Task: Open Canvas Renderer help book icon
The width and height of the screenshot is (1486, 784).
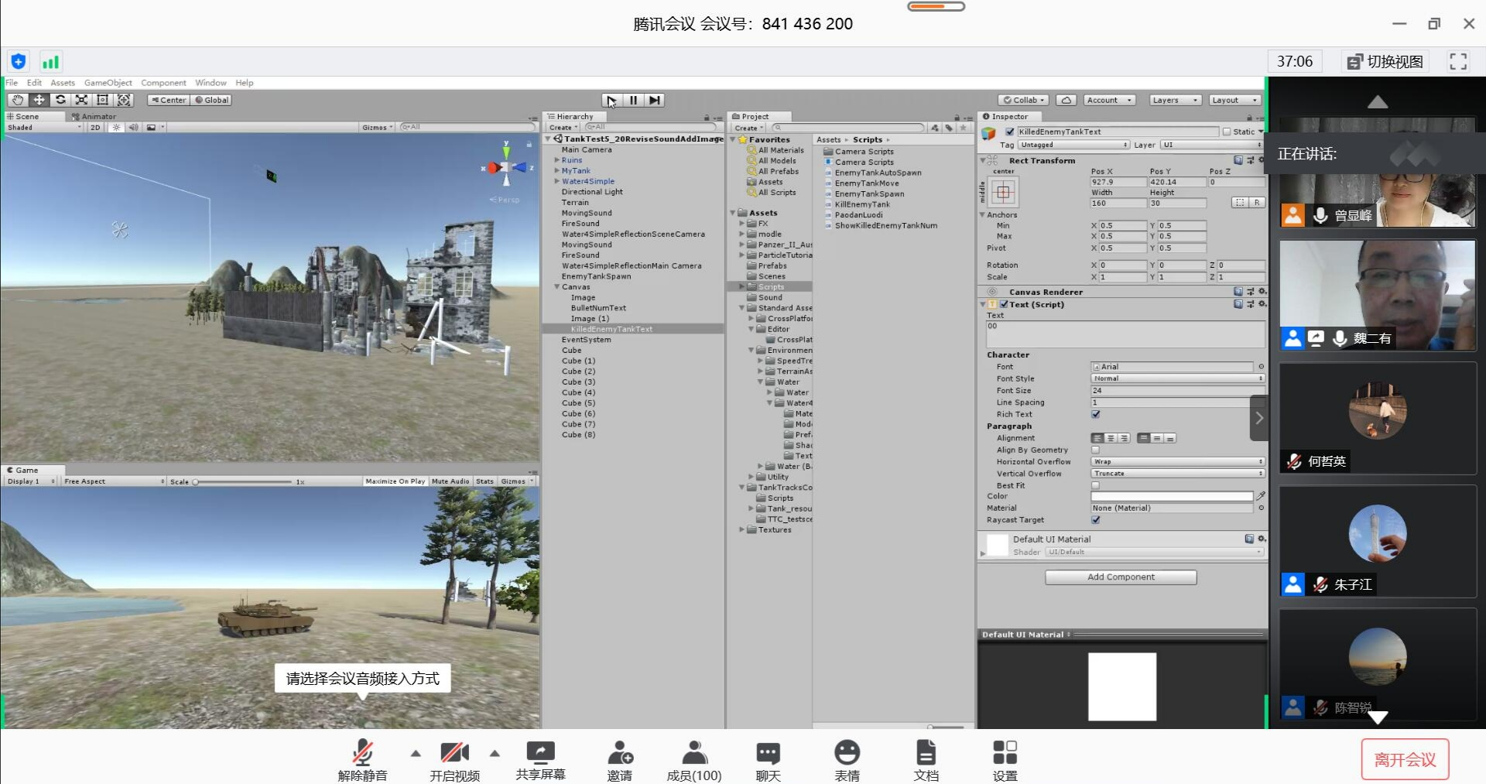Action: point(1238,292)
